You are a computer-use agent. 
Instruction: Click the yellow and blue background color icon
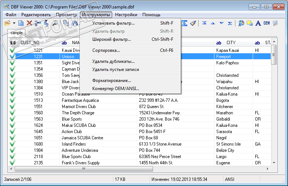click(x=250, y=23)
